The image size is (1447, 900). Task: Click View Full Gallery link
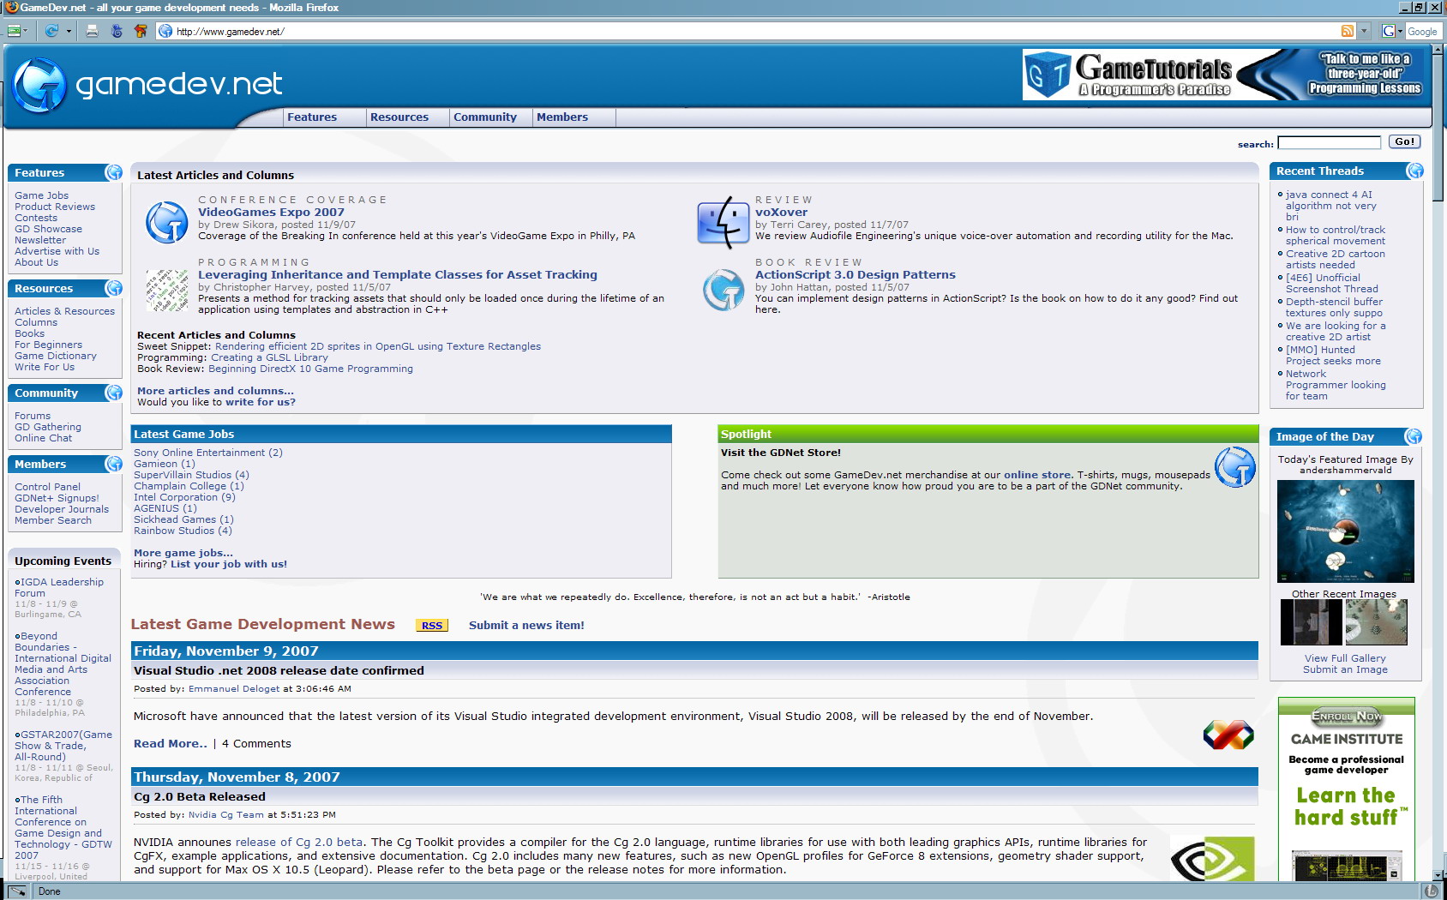(1345, 658)
